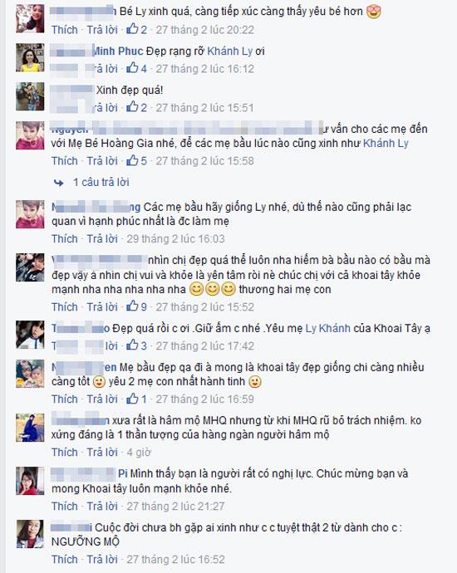Click the thumbs-up icon showing 4 likes

[132, 68]
